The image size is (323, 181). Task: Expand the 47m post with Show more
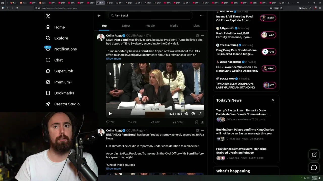pos(113,59)
